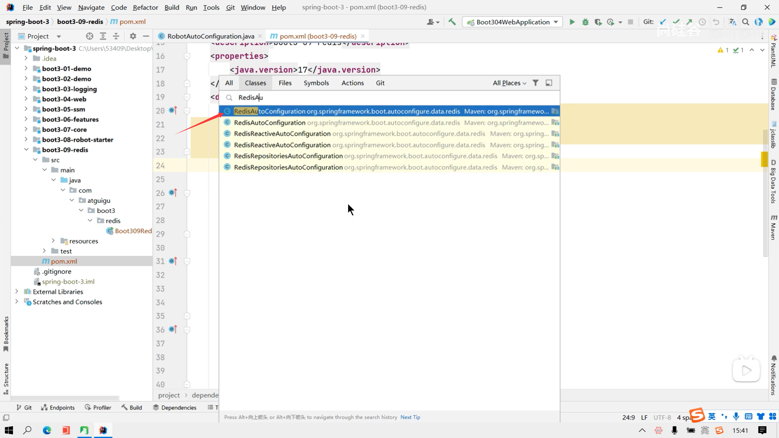Select first RedisReactiveAutoConfiguration search result
Screen dimensions: 779x438
pos(282,133)
